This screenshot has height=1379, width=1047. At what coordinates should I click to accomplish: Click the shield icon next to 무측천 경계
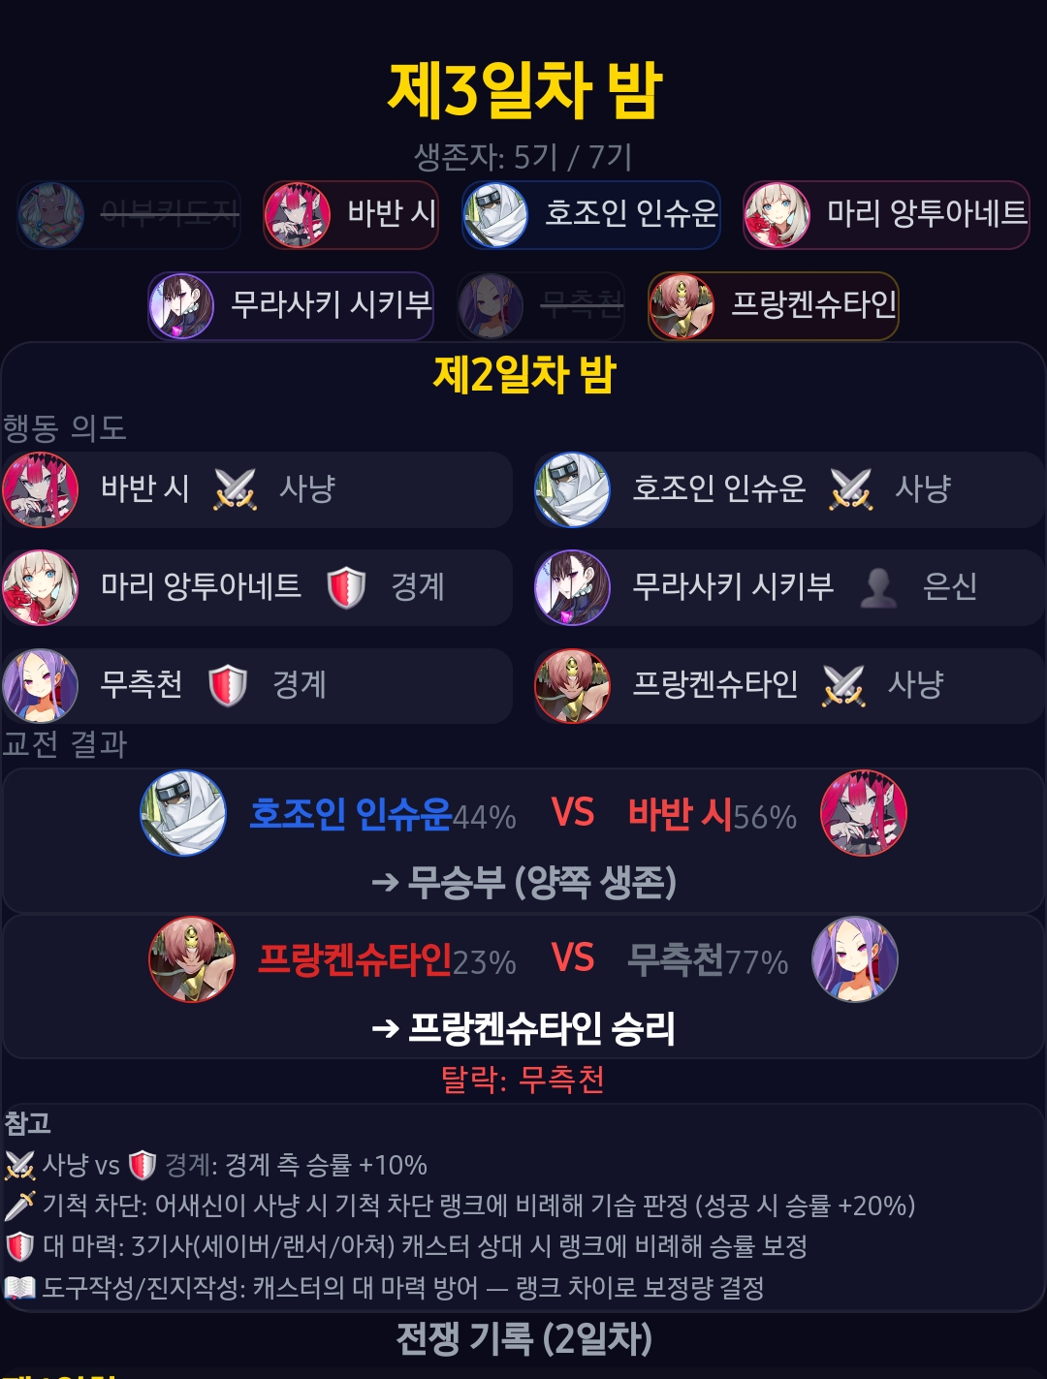(x=228, y=685)
